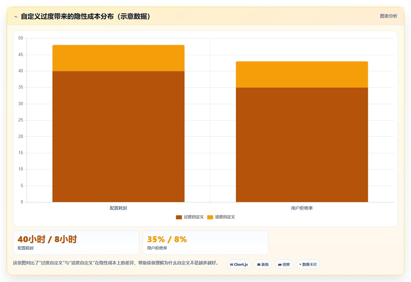Click the y-axis value 0
Image resolution: width=411 pixels, height=282 pixels.
[x=22, y=202]
